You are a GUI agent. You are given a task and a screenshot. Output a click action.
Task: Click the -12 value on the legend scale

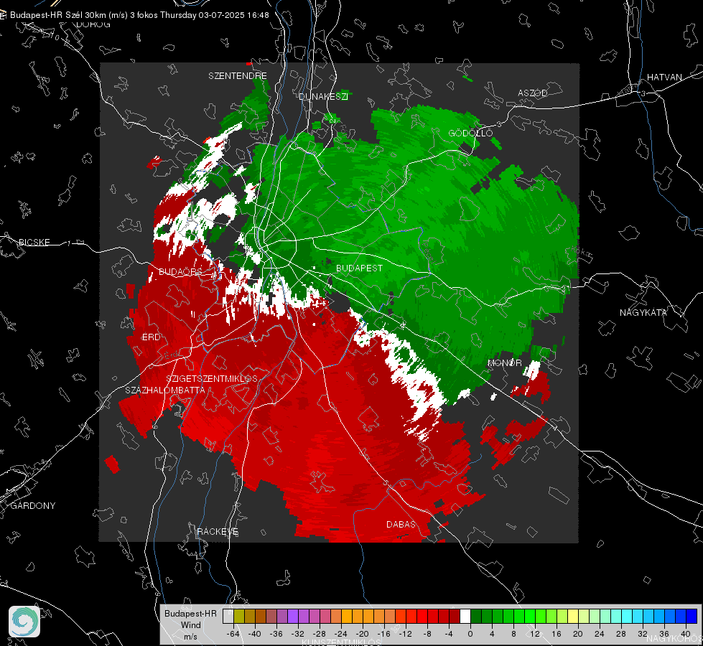coord(405,634)
